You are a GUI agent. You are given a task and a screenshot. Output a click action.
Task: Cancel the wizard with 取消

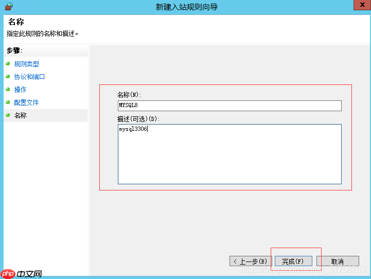[x=338, y=261]
